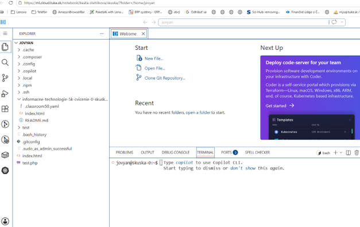Kill terminal with trash icon
The height and width of the screenshot is (227, 360).
[357, 152]
